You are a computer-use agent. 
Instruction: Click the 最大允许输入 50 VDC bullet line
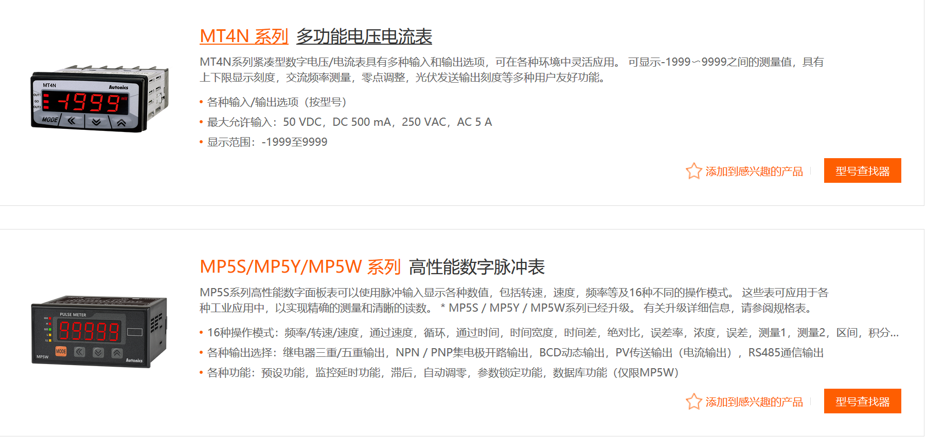tap(349, 122)
